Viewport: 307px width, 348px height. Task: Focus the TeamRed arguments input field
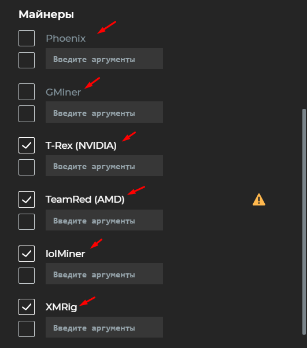click(105, 220)
